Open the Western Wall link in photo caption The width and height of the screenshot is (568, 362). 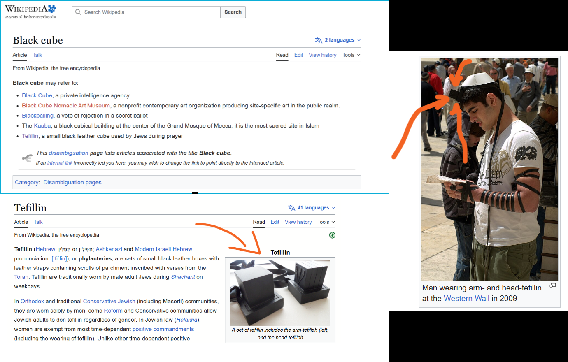(x=467, y=299)
